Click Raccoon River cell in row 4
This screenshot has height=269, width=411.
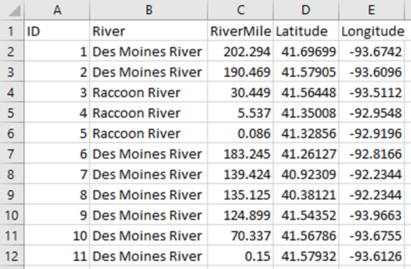point(149,92)
